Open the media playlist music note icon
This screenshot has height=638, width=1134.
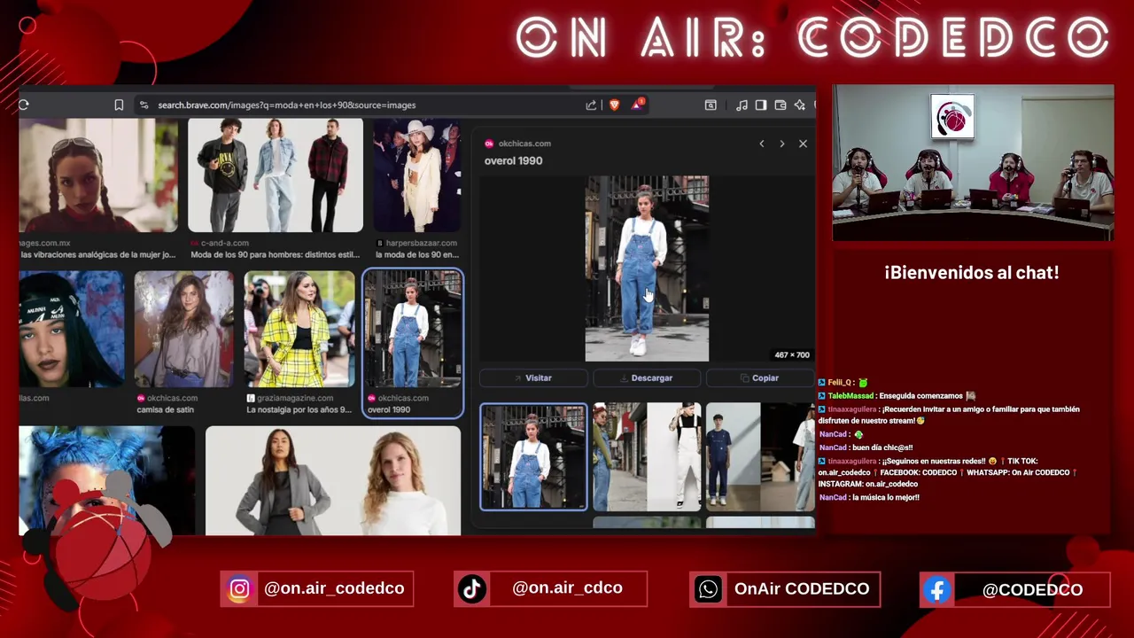(742, 105)
